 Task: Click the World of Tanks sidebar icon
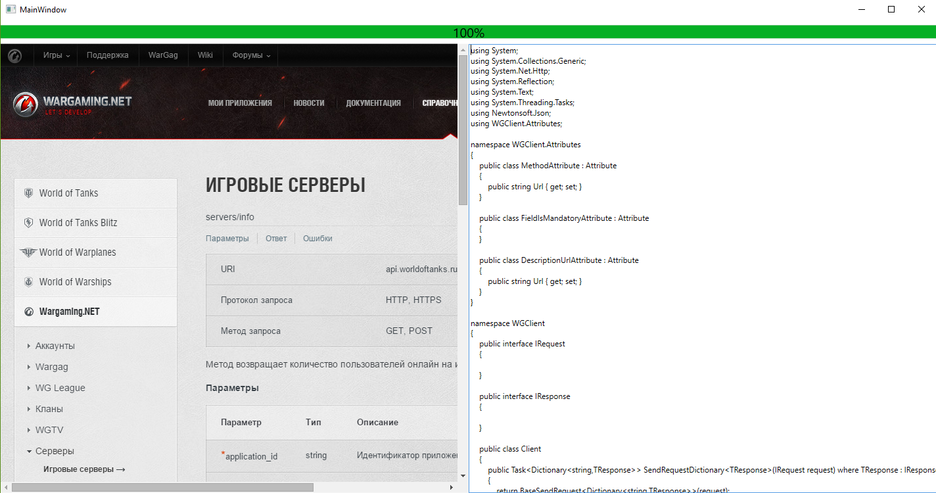(x=28, y=193)
